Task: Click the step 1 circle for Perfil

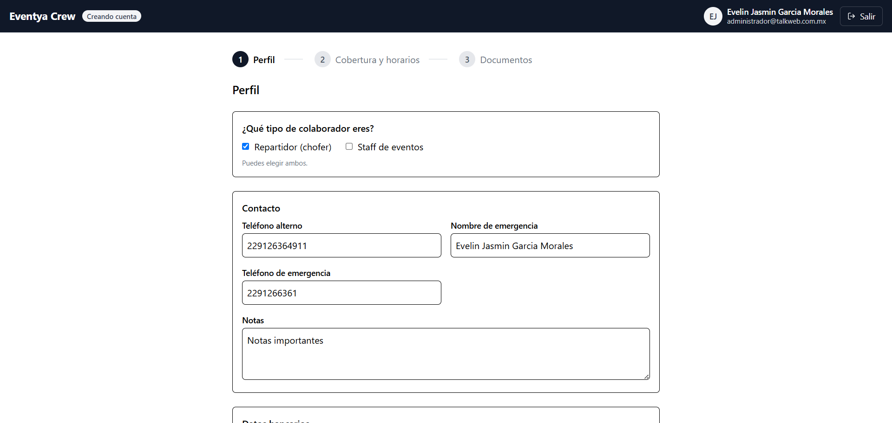Action: tap(240, 59)
